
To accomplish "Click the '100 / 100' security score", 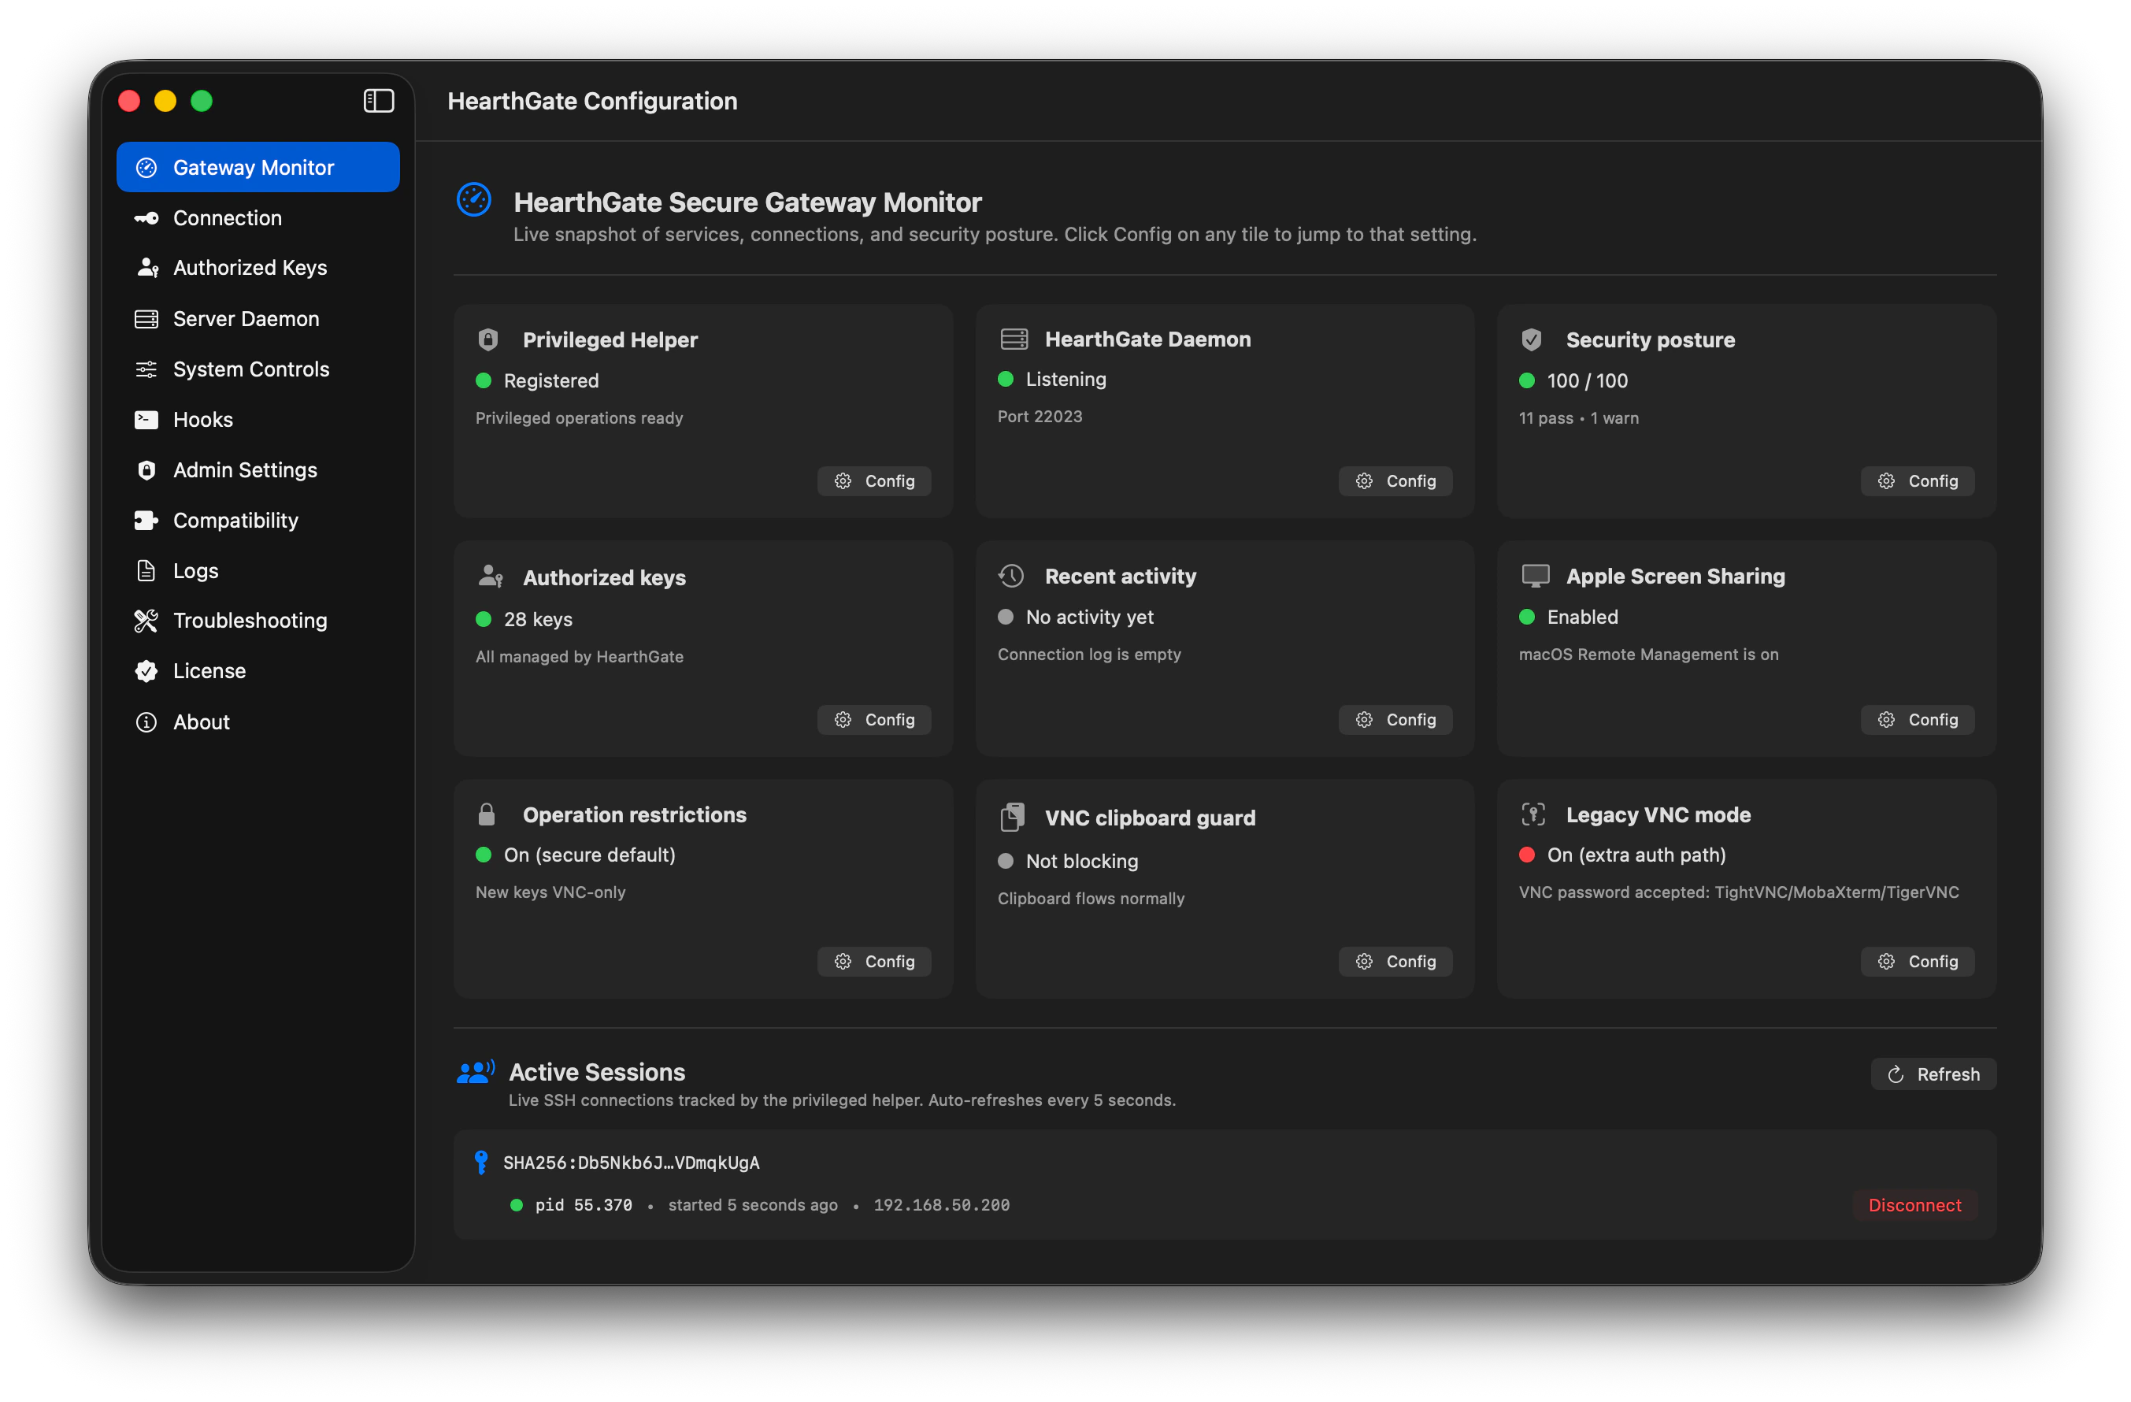I will point(1588,380).
